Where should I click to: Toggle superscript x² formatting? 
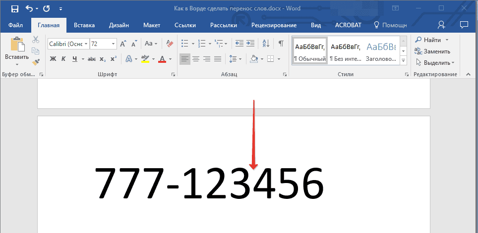[114, 59]
